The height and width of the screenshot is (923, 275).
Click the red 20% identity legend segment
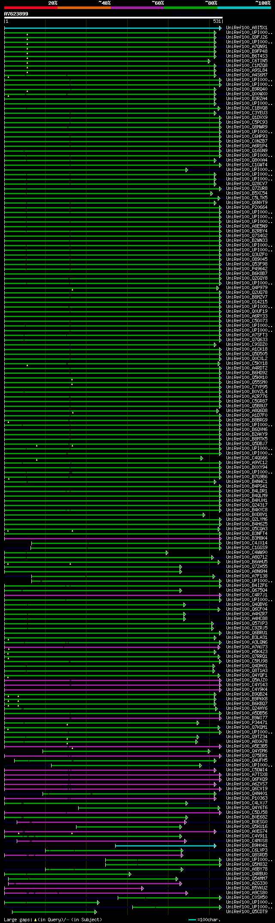click(x=31, y=8)
